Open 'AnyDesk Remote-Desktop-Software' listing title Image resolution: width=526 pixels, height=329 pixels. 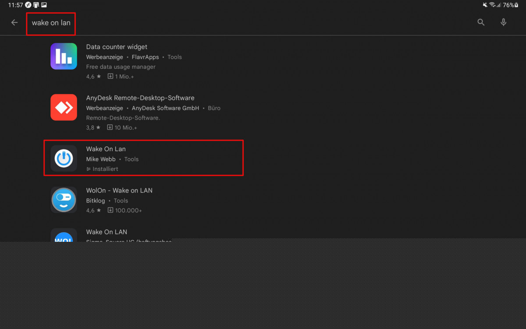point(140,98)
